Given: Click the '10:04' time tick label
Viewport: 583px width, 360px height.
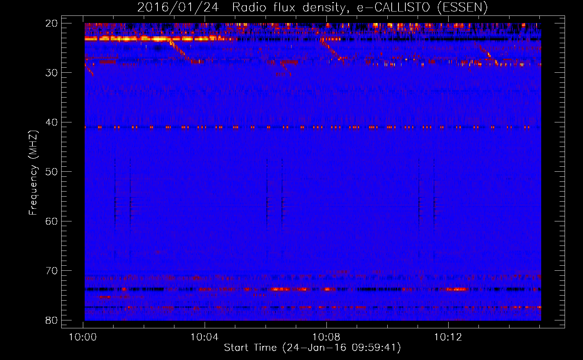Looking at the screenshot, I should click(205, 337).
